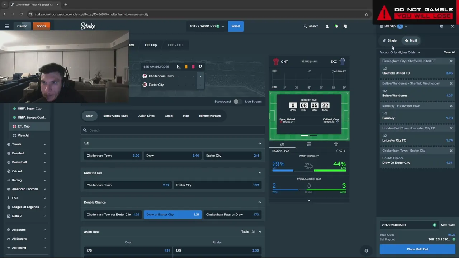Click the markets search field
Viewport: 459px width, 258px height.
[x=172, y=130]
